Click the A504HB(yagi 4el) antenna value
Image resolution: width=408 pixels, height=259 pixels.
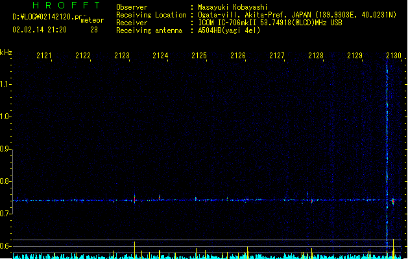[x=229, y=30]
